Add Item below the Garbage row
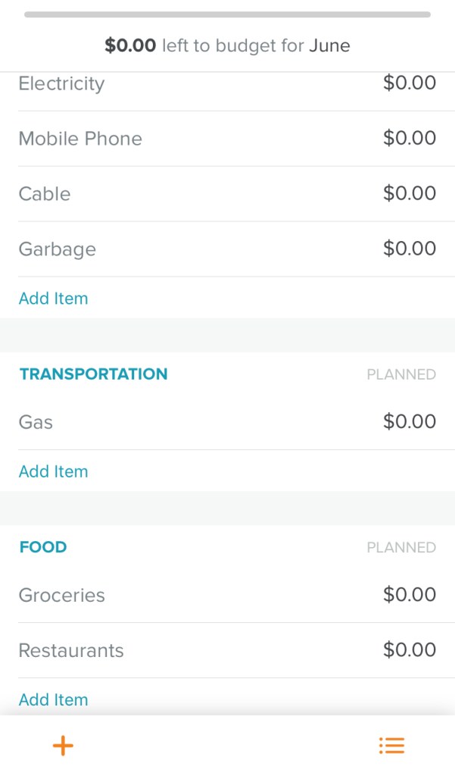The image size is (455, 776). click(x=53, y=299)
